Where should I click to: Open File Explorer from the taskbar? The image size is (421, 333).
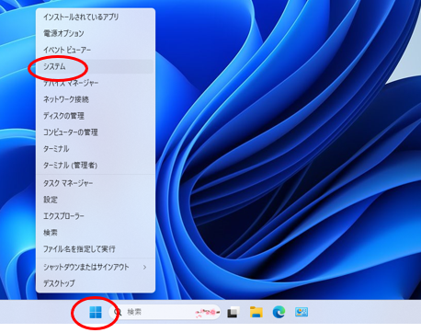(x=256, y=312)
